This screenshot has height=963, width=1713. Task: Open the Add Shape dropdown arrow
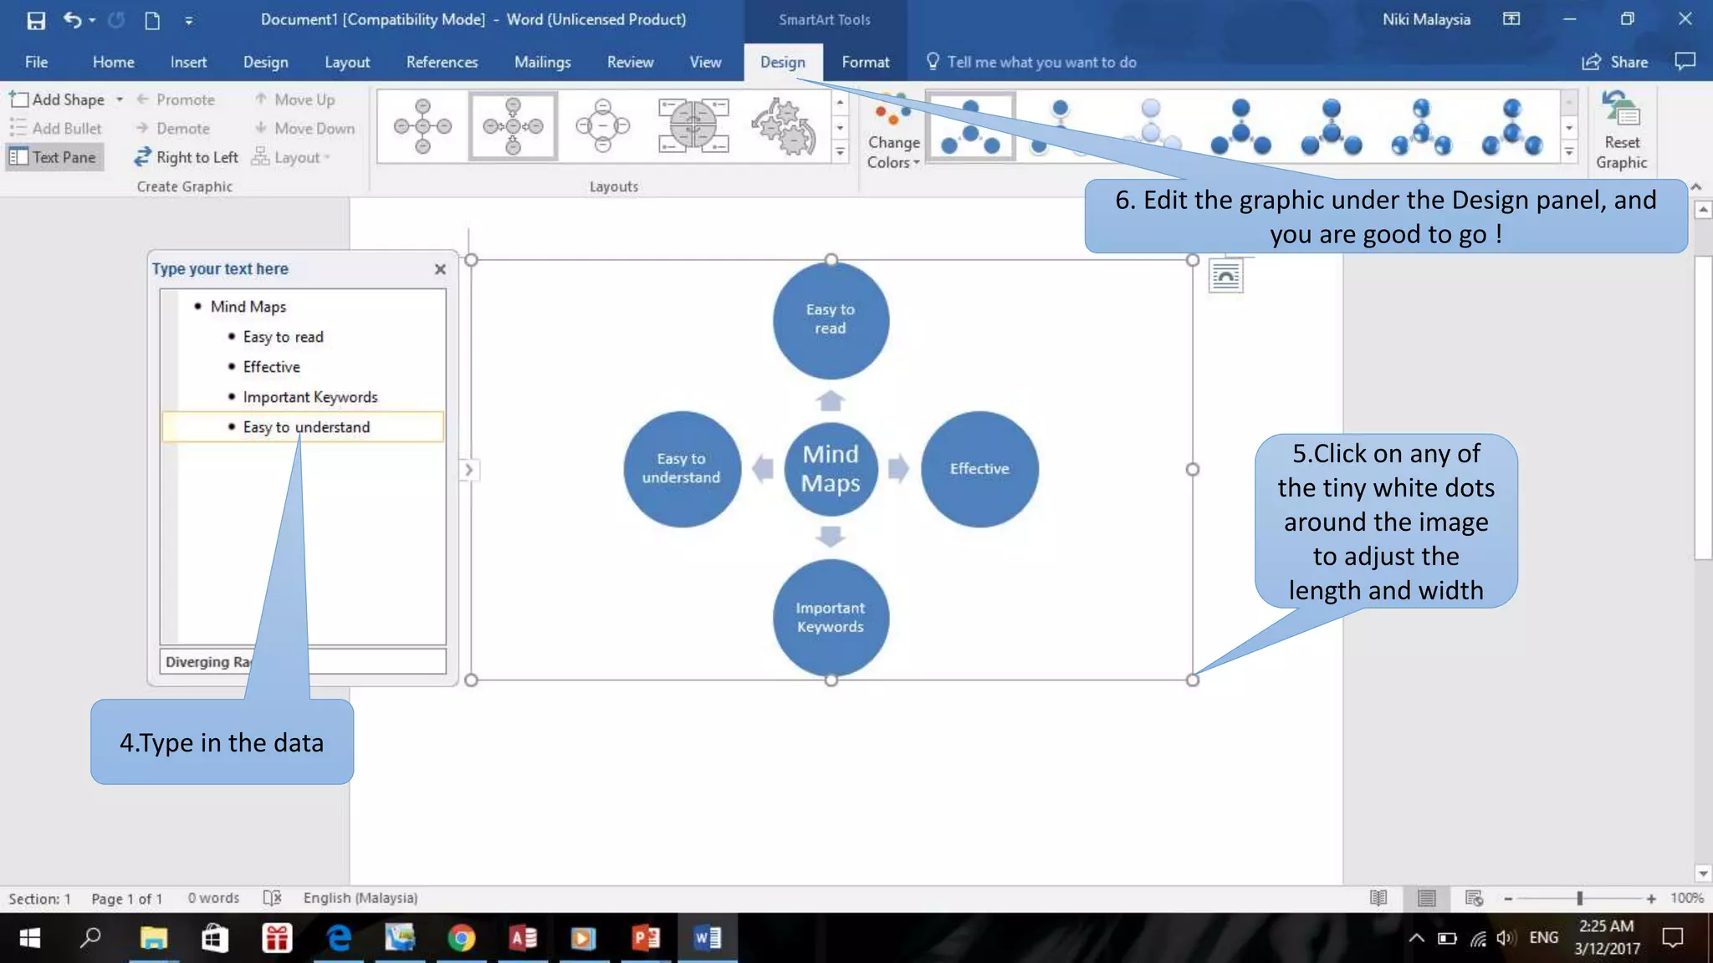click(120, 99)
